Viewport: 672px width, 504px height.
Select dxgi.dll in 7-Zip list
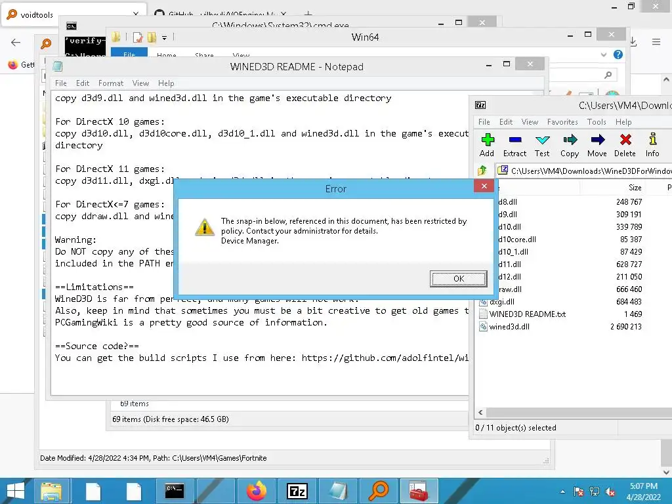click(502, 302)
